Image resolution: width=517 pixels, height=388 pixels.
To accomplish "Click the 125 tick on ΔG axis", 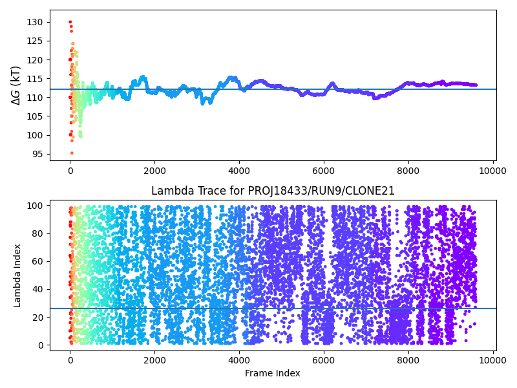I will 36,41.
